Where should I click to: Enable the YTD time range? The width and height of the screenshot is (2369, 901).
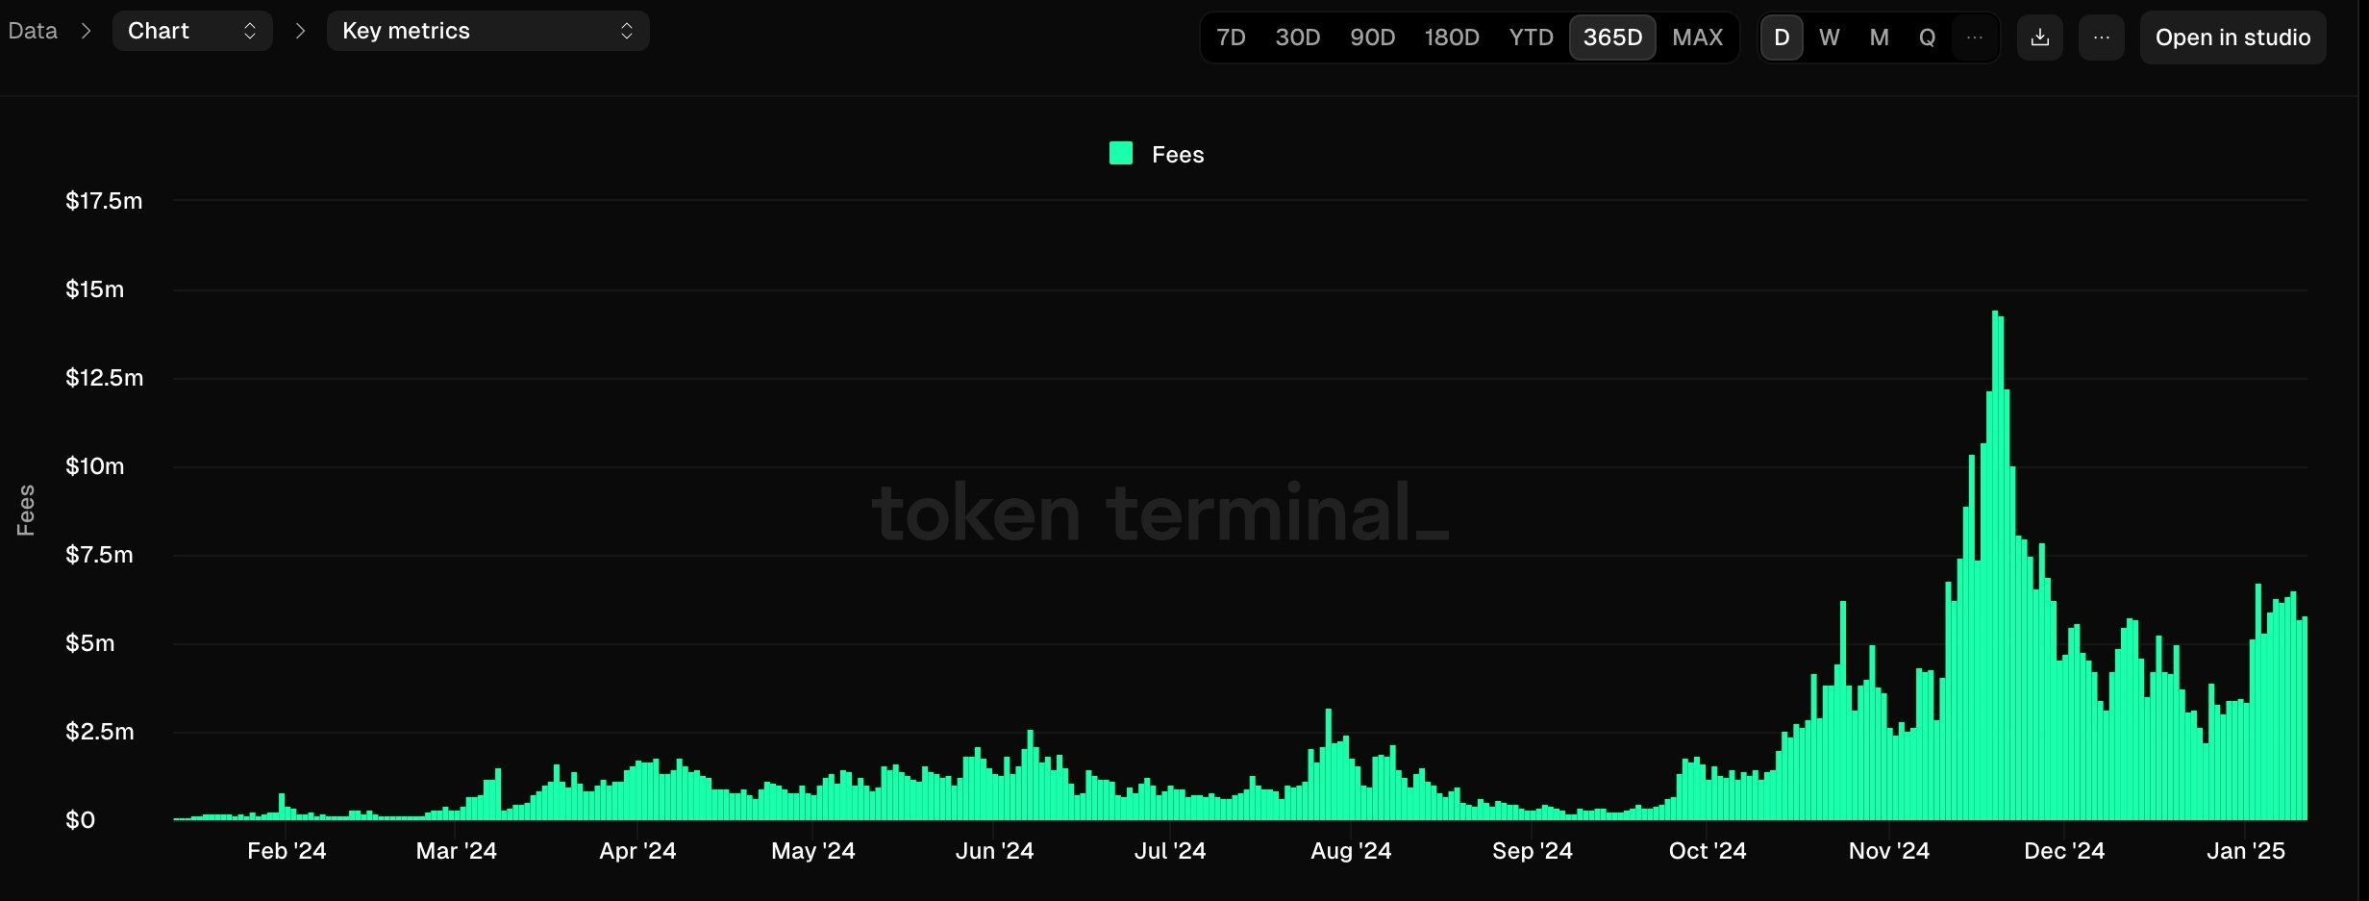coord(1531,38)
